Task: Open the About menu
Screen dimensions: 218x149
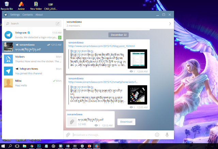Action: pos(39,15)
